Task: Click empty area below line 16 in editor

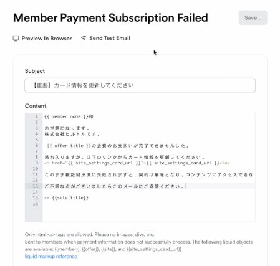Action: (x=149, y=214)
